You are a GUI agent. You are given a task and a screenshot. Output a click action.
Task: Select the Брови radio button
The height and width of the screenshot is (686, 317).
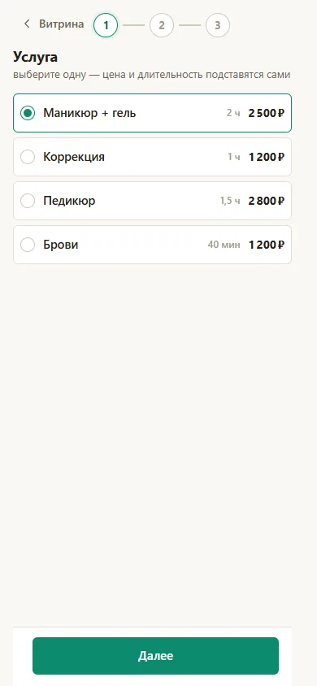(28, 245)
